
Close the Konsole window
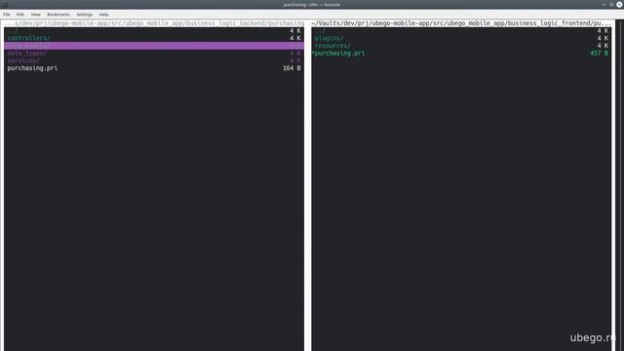coord(619,5)
